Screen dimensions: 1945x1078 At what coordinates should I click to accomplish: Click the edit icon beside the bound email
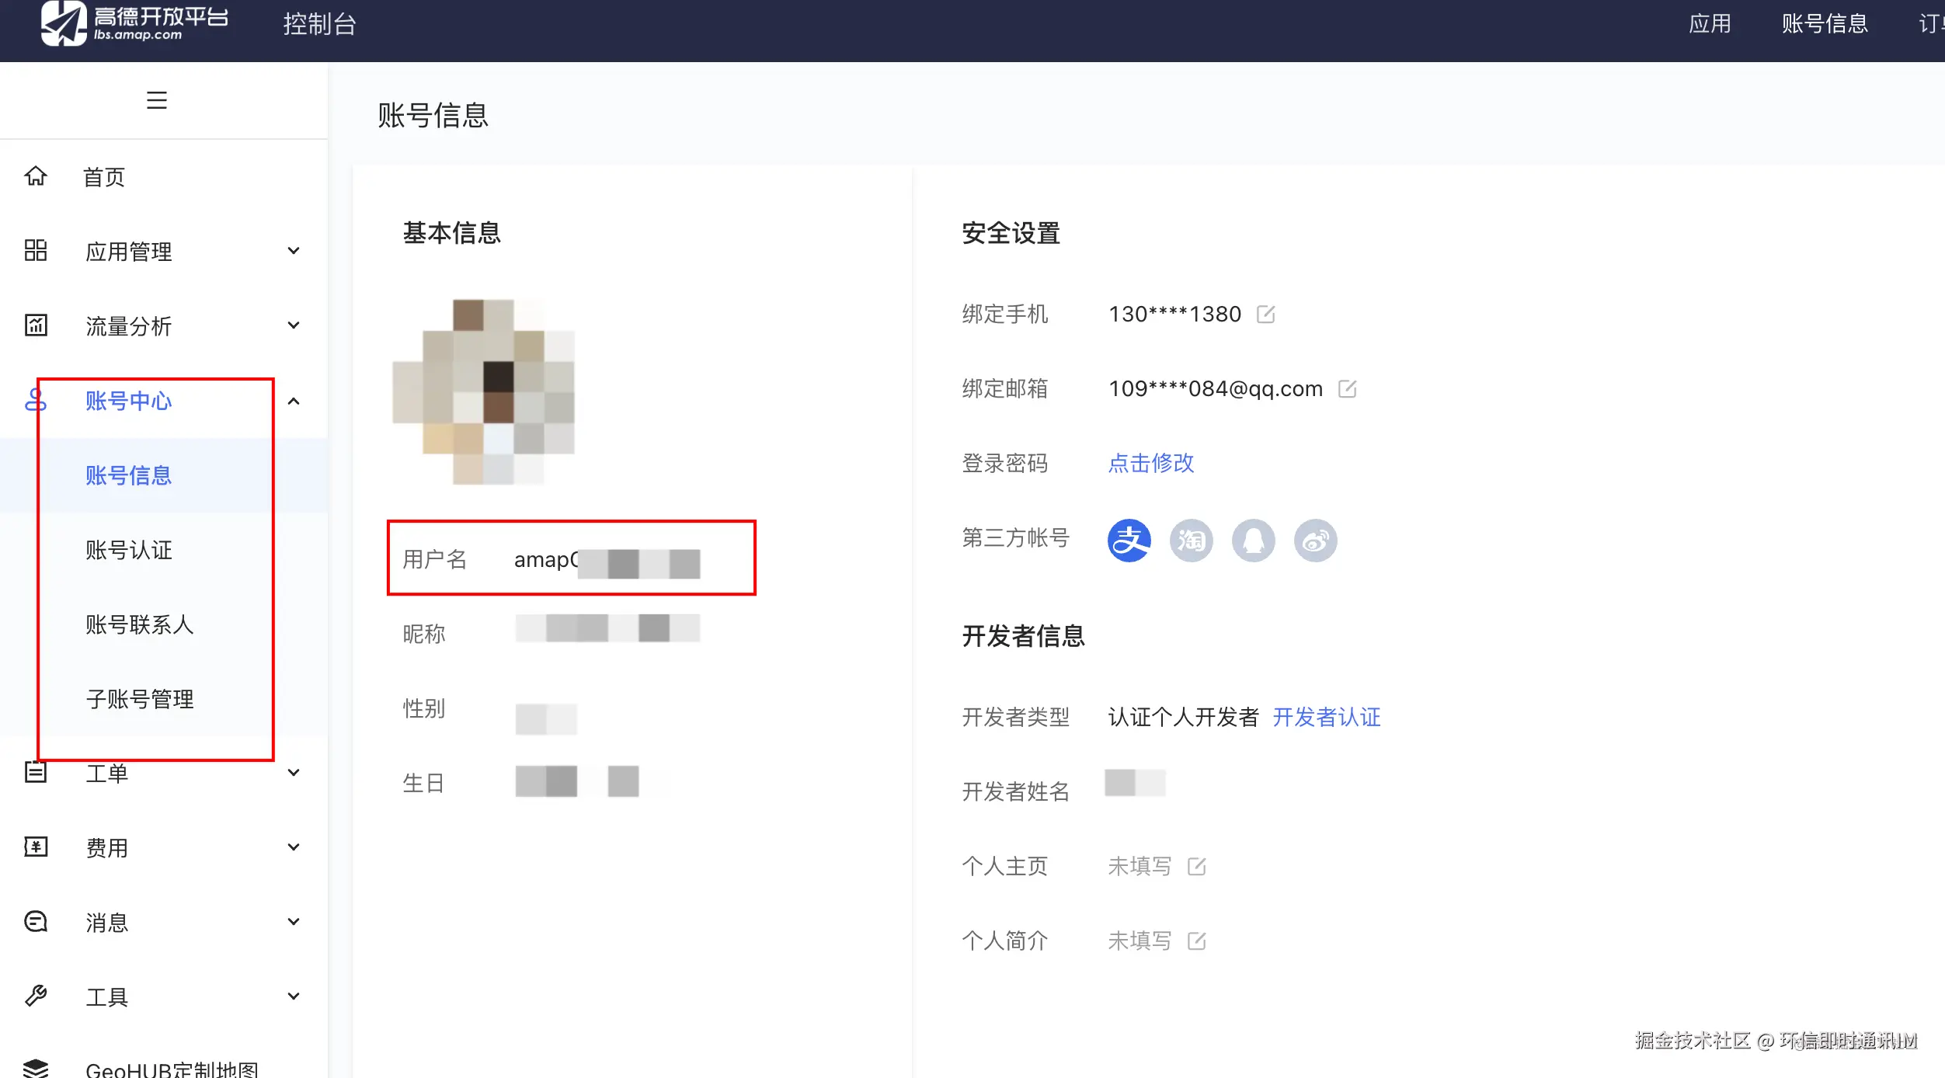(1348, 388)
